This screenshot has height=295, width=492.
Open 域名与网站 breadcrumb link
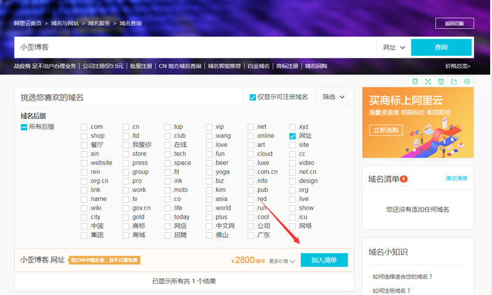coord(65,23)
